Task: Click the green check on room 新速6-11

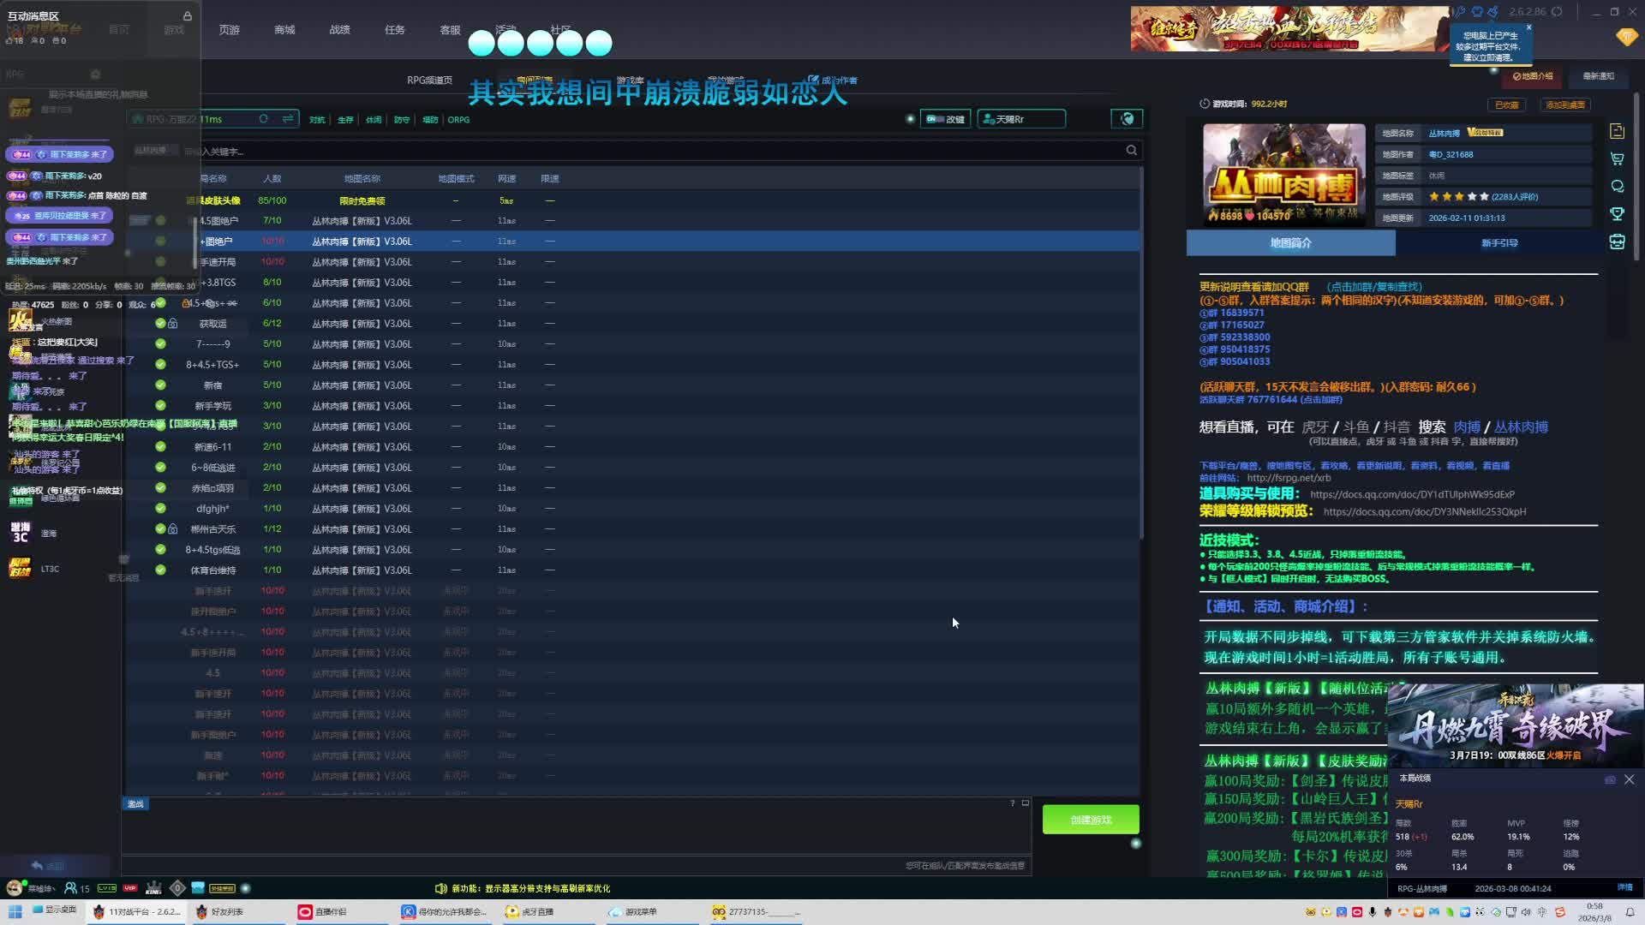Action: pyautogui.click(x=160, y=446)
